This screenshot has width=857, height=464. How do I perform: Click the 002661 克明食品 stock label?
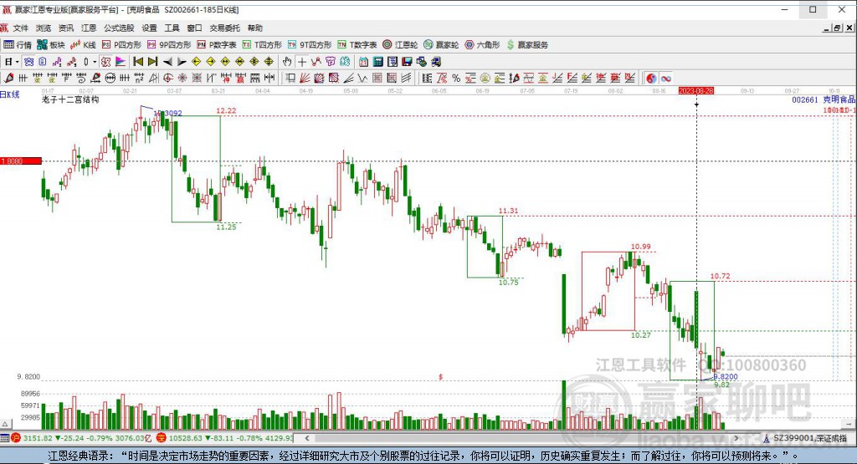coord(824,99)
